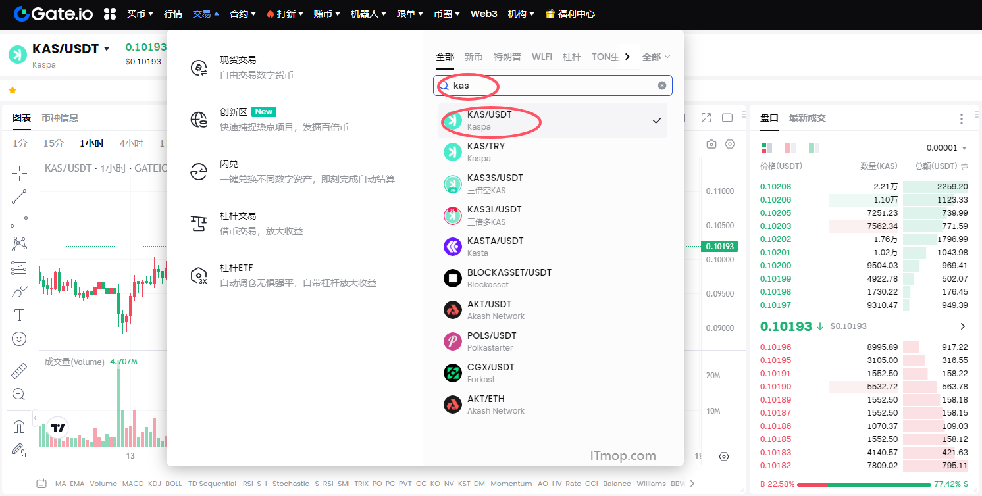
Task: Open the Fibonacci retracement tool
Action: click(x=19, y=220)
